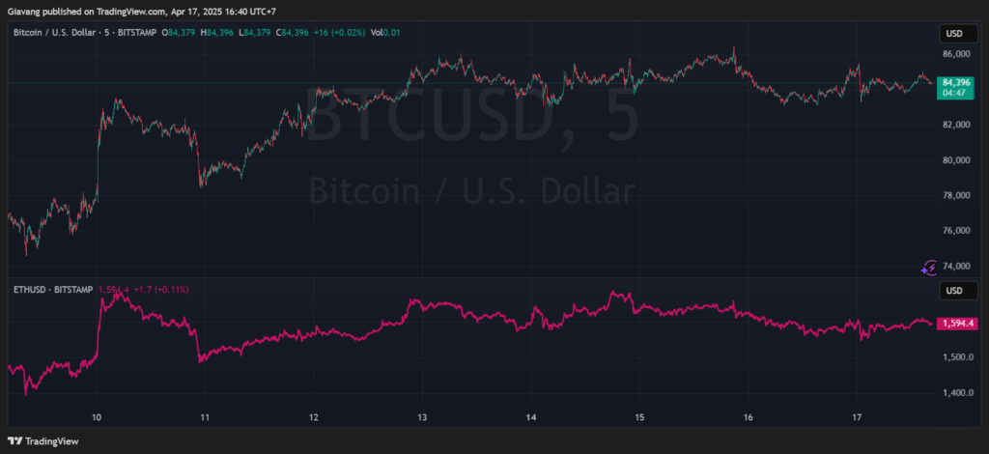Click the pink 1,594.4 ETH price label
The width and height of the screenshot is (989, 454).
[x=956, y=324]
